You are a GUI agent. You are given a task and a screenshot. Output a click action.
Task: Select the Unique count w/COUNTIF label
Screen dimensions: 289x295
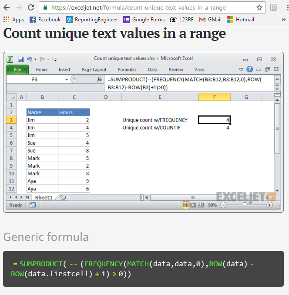tap(151, 128)
